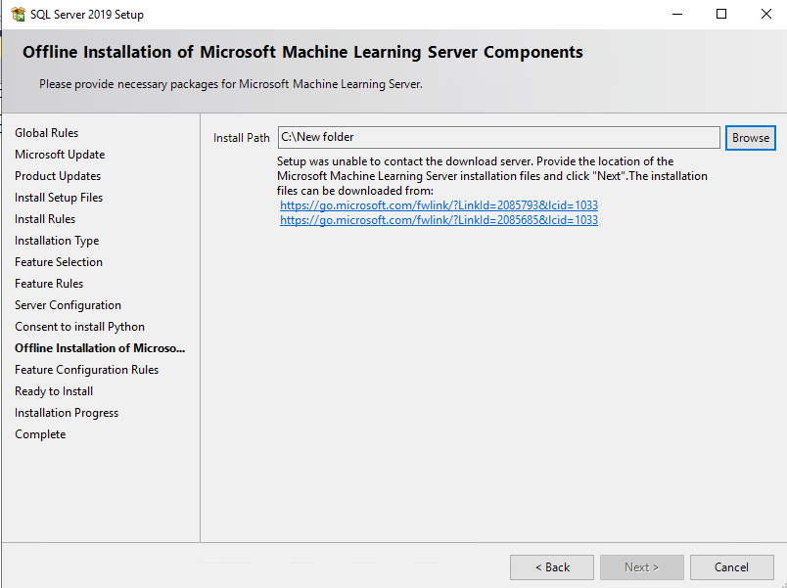
Task: Click the Browse button
Action: [751, 138]
